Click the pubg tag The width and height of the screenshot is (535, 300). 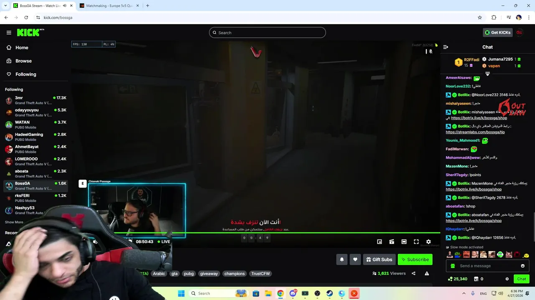189,274
